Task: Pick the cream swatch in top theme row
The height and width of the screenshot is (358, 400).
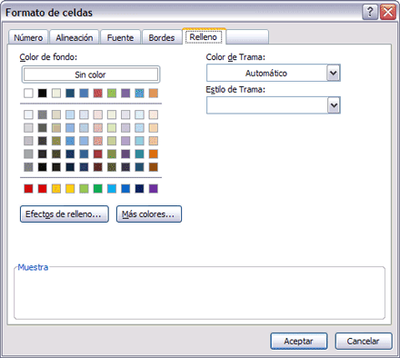Action: click(56, 93)
